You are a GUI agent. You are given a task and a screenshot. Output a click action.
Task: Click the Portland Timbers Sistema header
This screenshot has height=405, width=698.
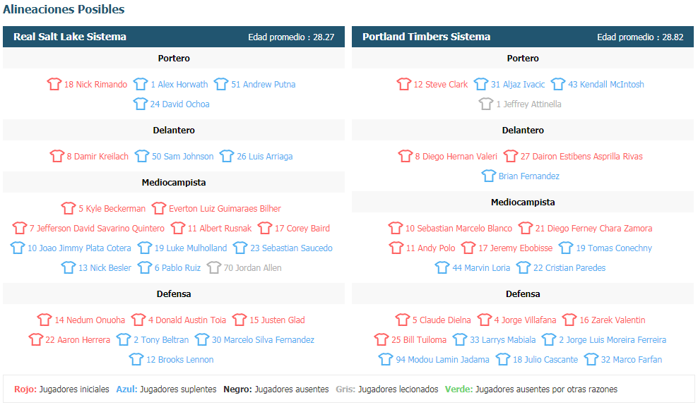point(523,37)
